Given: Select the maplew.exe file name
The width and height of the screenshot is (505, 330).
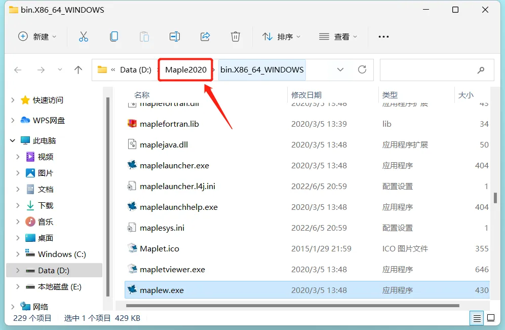Looking at the screenshot, I should pos(162,290).
